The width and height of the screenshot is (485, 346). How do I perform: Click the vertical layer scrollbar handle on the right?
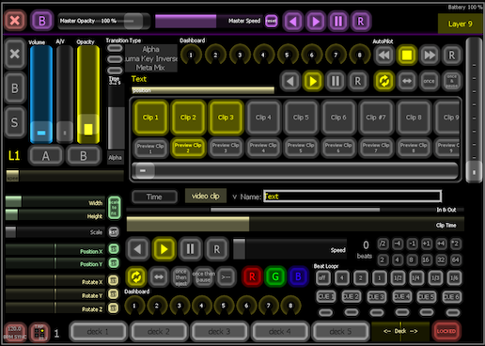(474, 172)
